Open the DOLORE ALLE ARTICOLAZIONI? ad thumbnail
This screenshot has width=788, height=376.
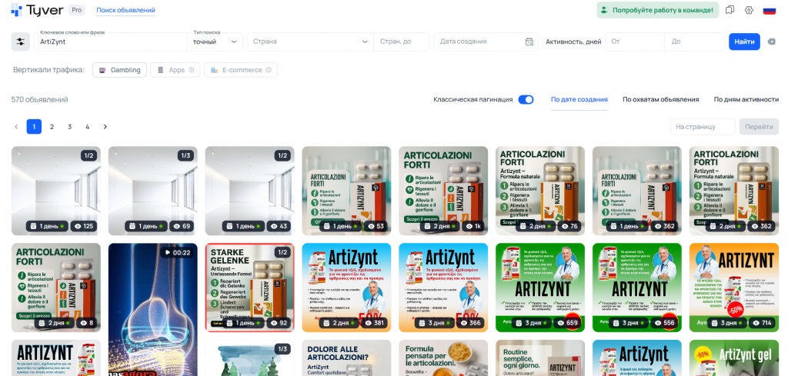coord(346,358)
